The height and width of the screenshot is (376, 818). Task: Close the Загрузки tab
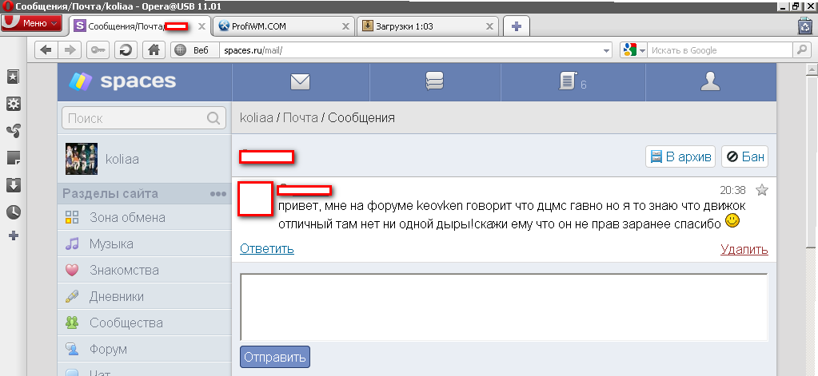tap(489, 26)
